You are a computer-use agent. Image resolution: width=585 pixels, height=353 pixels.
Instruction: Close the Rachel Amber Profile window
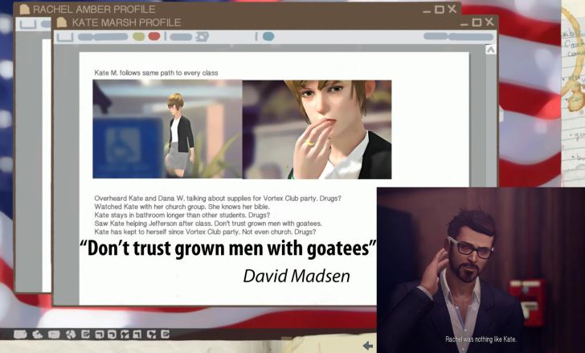(452, 9)
